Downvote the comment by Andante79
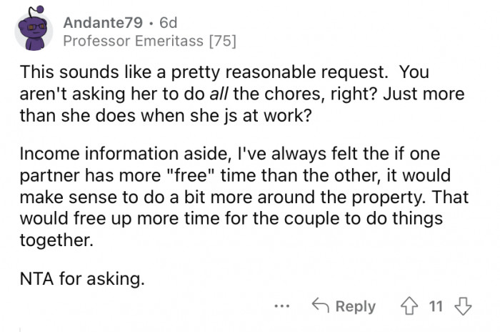This screenshot has width=500, height=332. point(464,306)
